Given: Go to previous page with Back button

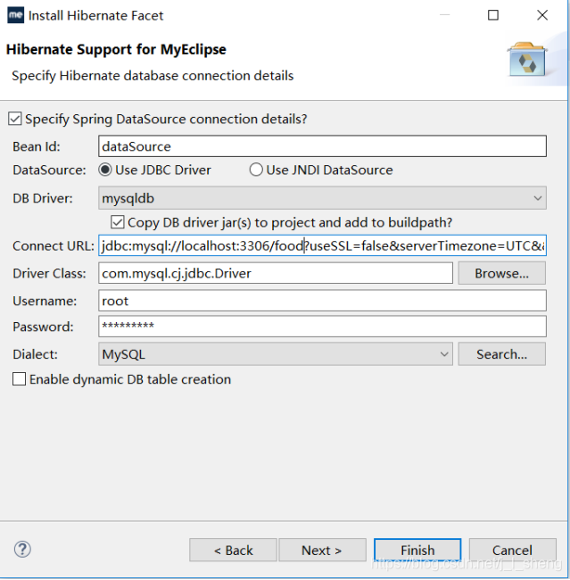Looking at the screenshot, I should [x=233, y=550].
